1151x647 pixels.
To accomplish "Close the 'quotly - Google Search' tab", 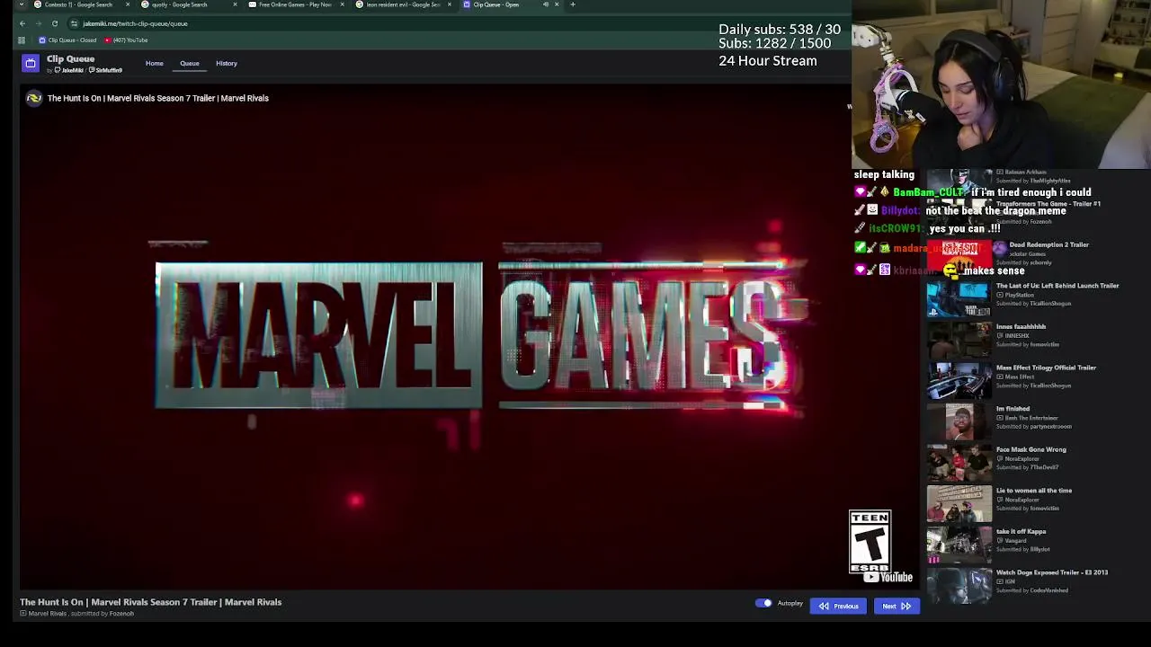I will [x=236, y=4].
